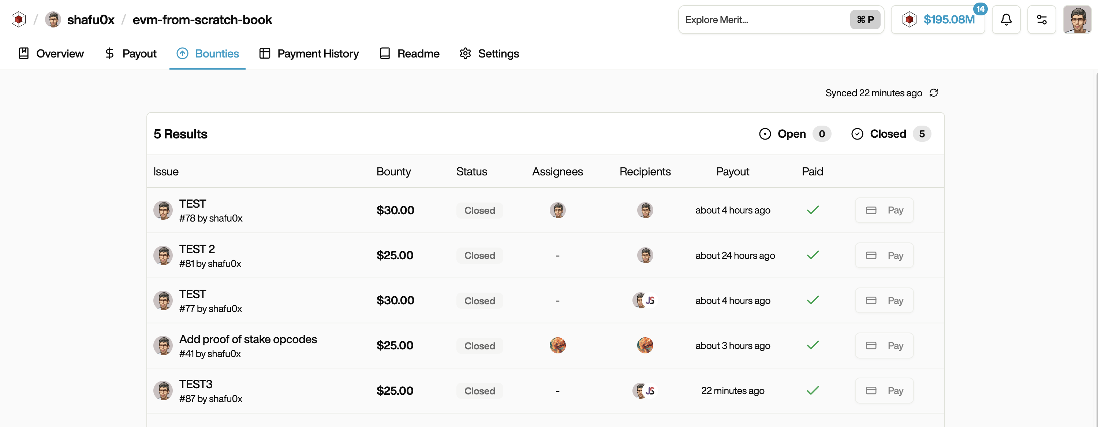Click the Merit hexagon logo in breadcrumb
This screenshot has height=427, width=1098.
[x=18, y=19]
